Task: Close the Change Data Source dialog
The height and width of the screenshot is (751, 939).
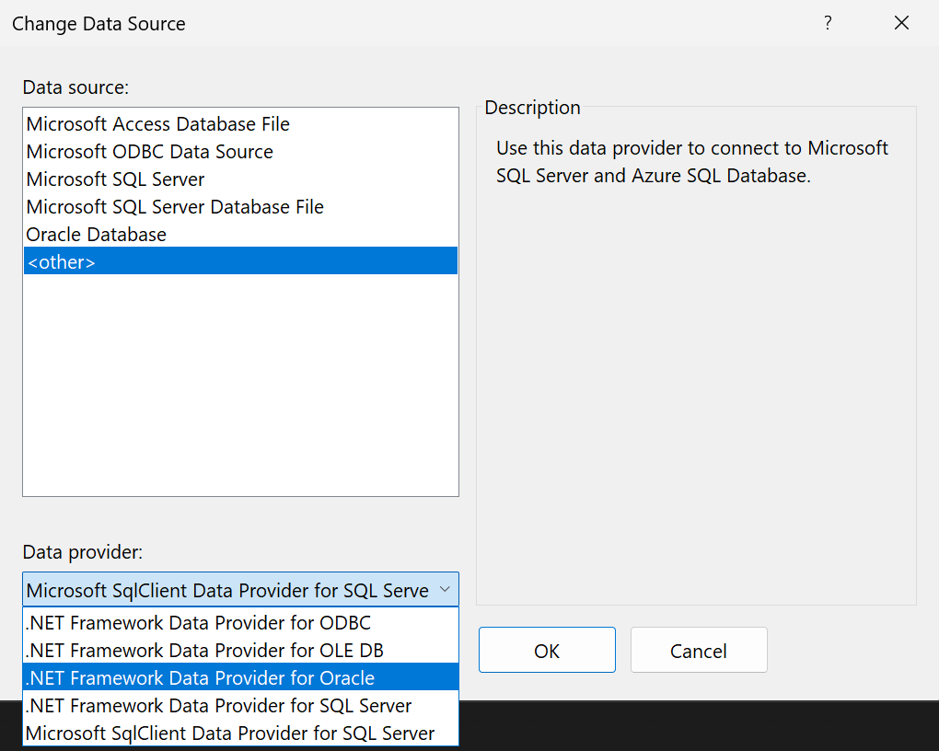Action: click(901, 23)
